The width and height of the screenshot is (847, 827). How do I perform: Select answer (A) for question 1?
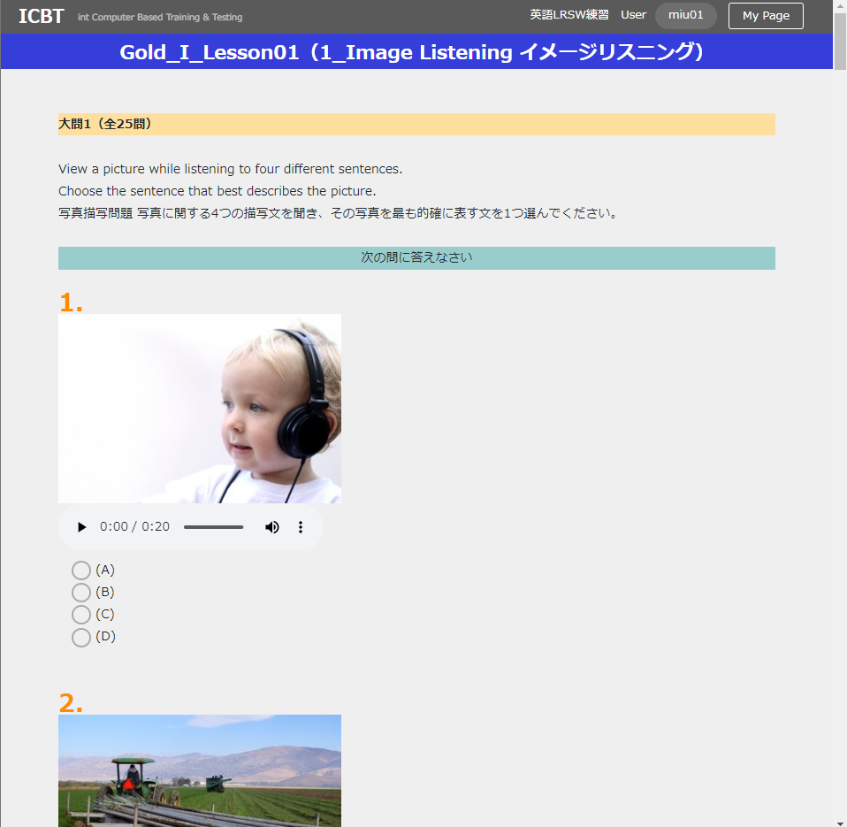point(81,570)
